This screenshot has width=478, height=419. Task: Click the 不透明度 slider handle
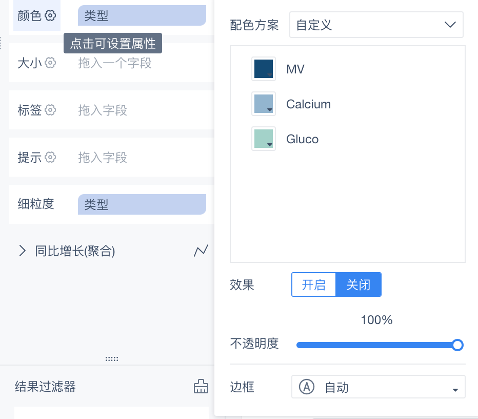click(x=457, y=345)
